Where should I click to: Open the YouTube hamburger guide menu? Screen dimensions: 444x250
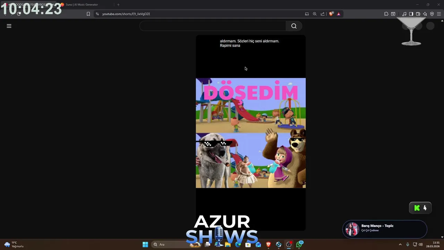(x=9, y=26)
